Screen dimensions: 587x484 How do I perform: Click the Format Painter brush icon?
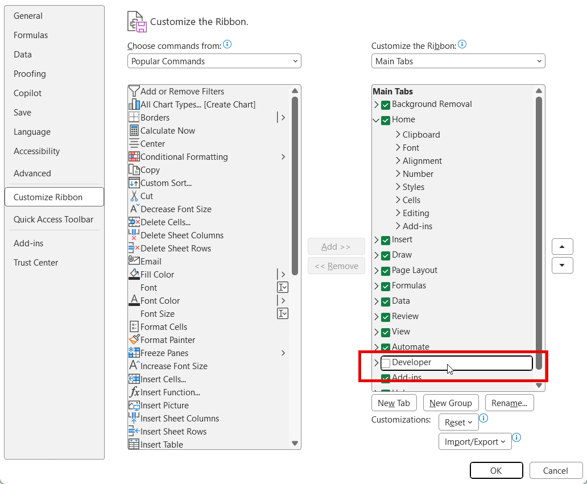tap(134, 340)
